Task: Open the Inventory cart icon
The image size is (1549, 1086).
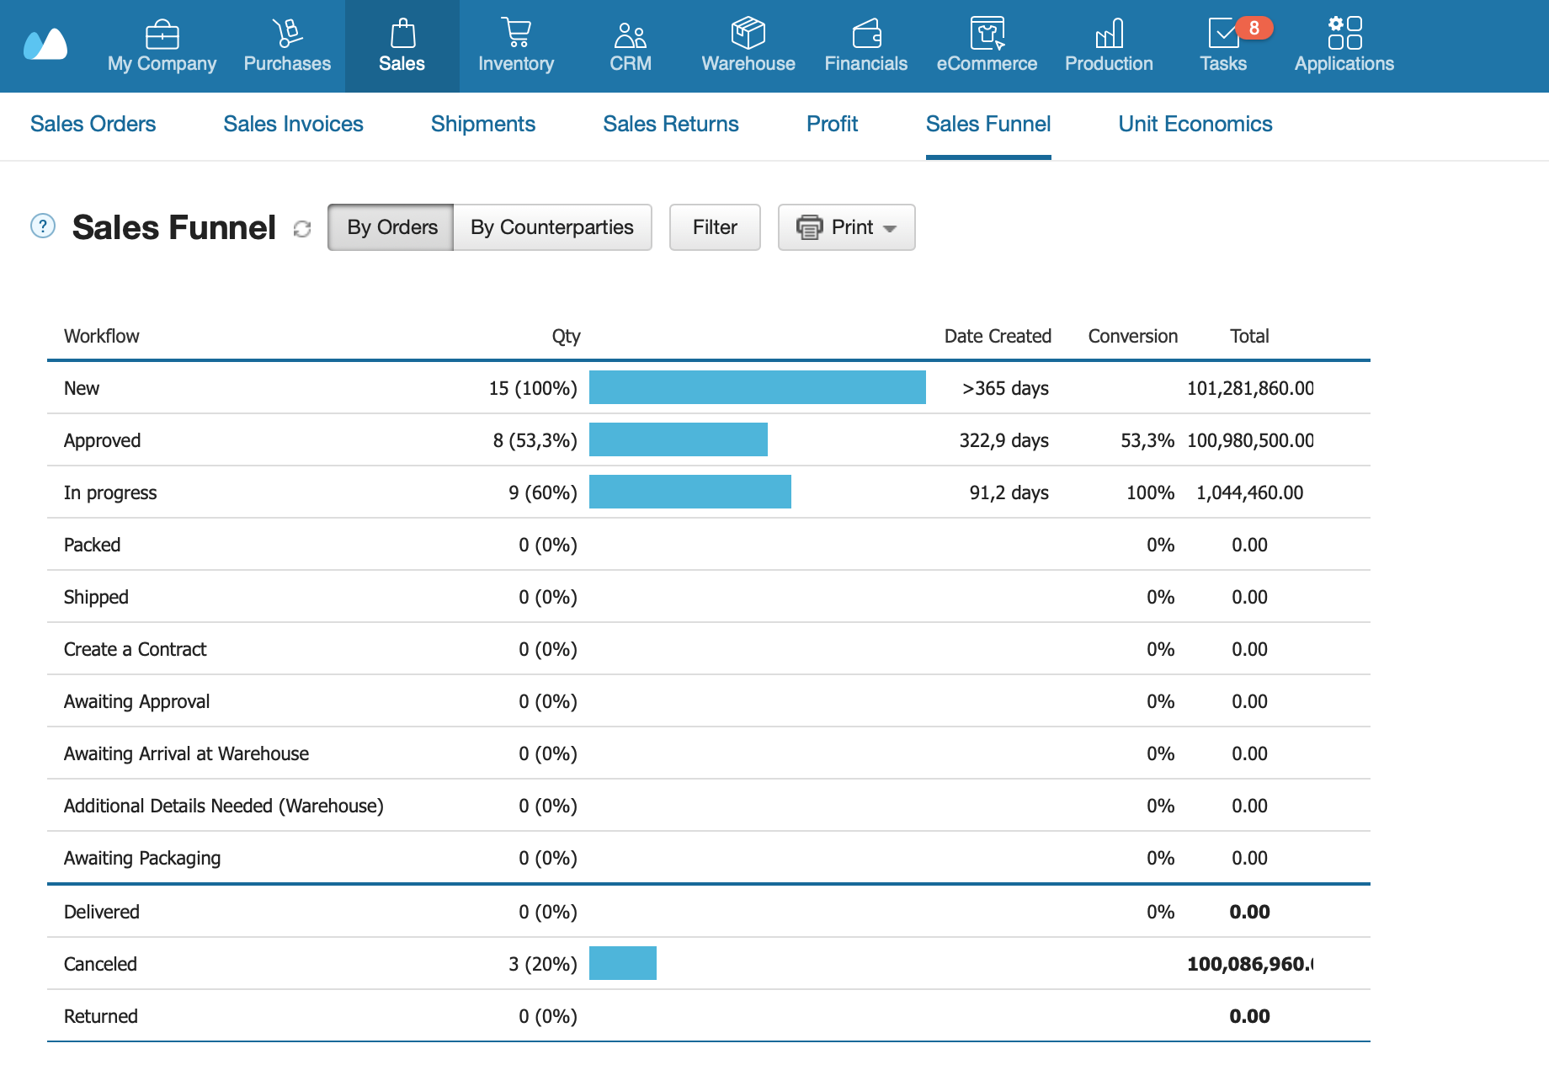Action: coord(516,33)
